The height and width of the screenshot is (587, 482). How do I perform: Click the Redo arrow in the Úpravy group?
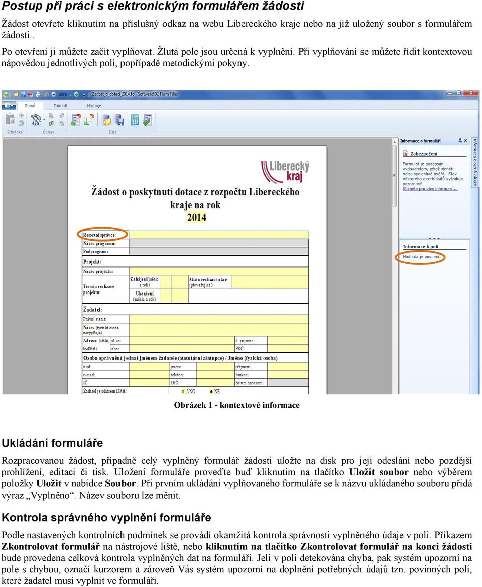click(x=62, y=123)
